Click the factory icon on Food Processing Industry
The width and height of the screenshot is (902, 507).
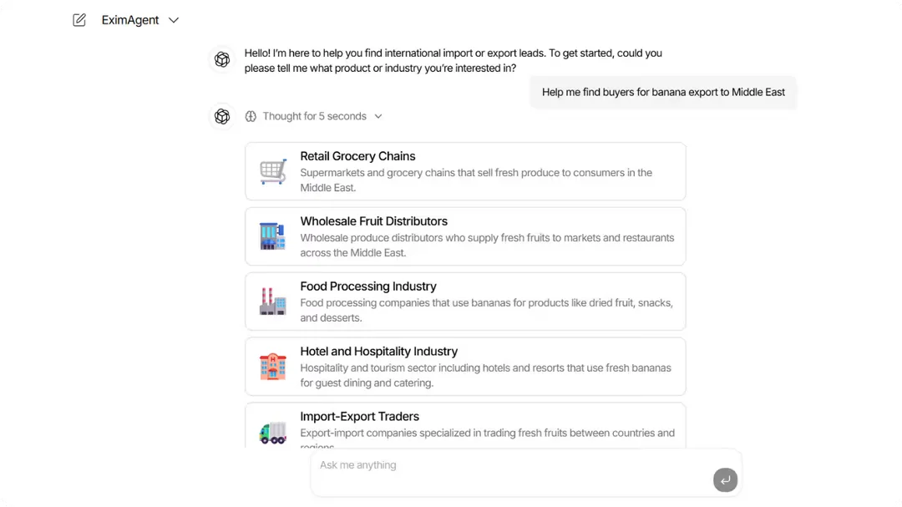[x=272, y=300]
